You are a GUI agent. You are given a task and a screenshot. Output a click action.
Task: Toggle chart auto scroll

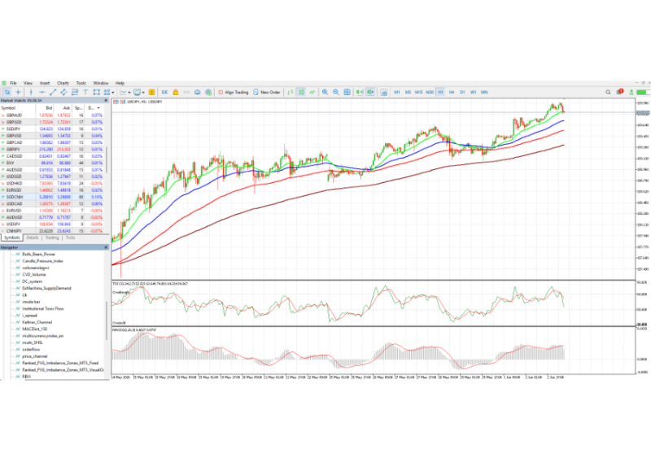(360, 92)
